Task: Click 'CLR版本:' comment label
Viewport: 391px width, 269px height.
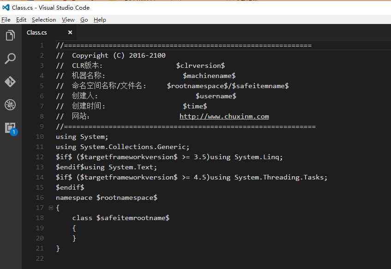Action: (x=87, y=66)
